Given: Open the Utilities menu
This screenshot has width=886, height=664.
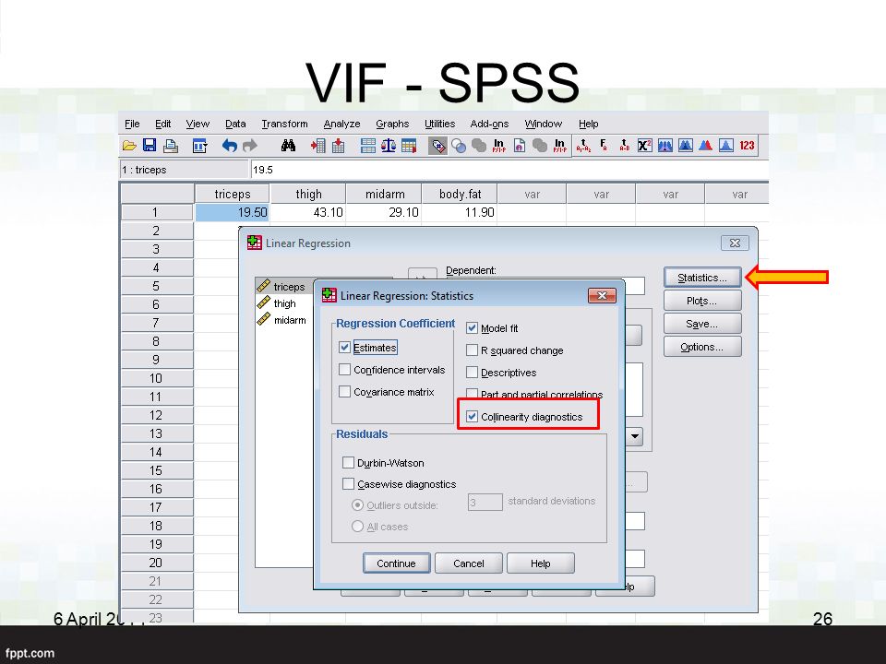Looking at the screenshot, I should [x=439, y=124].
